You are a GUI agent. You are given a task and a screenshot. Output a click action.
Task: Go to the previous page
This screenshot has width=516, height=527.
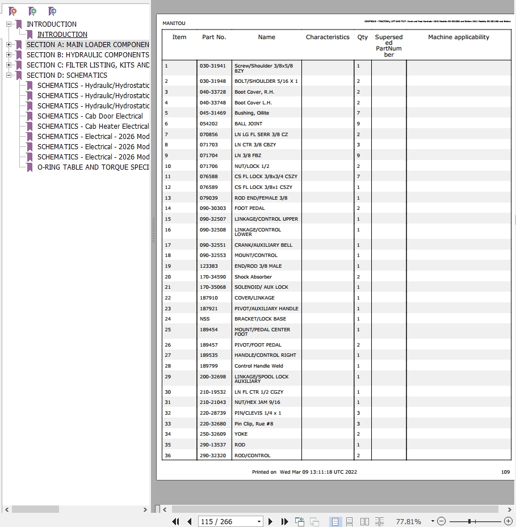coord(189,521)
